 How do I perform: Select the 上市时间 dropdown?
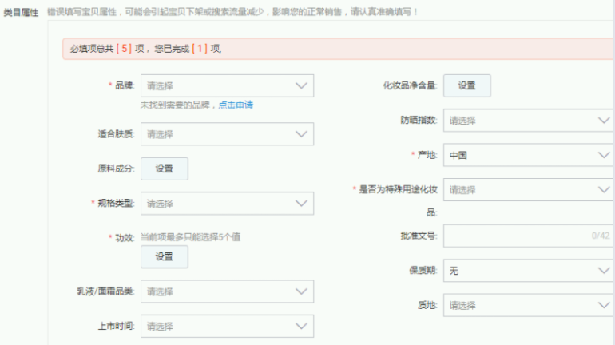[227, 326]
